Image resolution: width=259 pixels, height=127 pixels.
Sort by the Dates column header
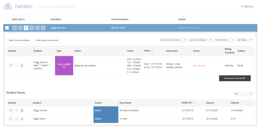click(x=149, y=51)
